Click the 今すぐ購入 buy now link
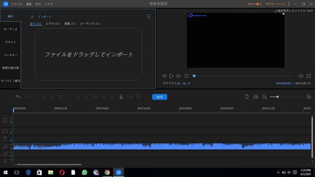315x177 pixels. [255, 4]
